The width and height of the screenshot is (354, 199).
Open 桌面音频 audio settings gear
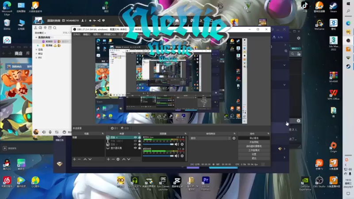tap(182, 156)
